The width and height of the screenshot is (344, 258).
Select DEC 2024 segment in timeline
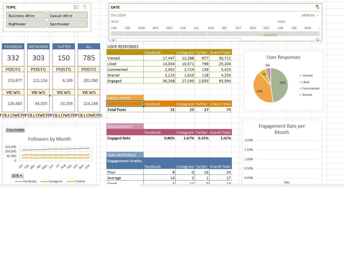(x=270, y=34)
